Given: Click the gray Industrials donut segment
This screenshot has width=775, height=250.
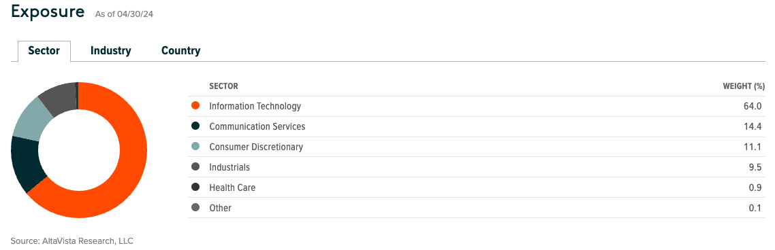Looking at the screenshot, I should click(57, 98).
